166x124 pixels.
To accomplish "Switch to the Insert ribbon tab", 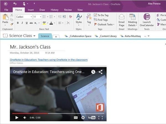I will click(31, 10).
